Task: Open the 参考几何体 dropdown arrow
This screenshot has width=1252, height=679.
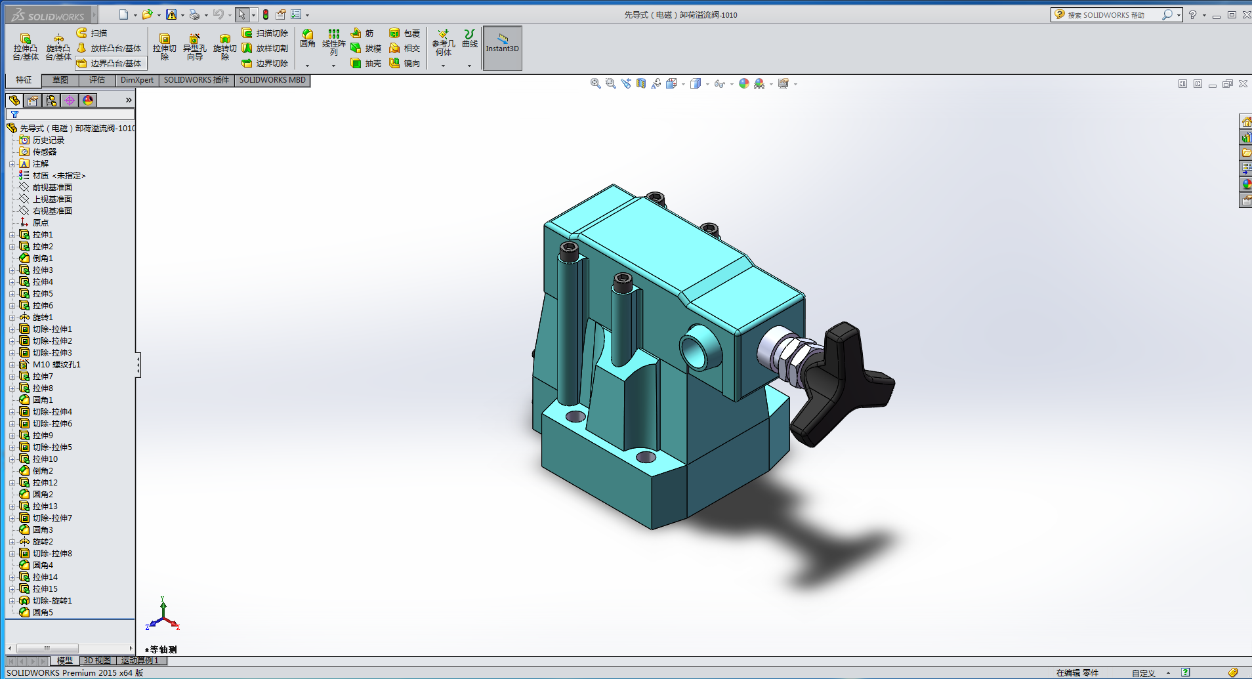Action: click(x=444, y=66)
